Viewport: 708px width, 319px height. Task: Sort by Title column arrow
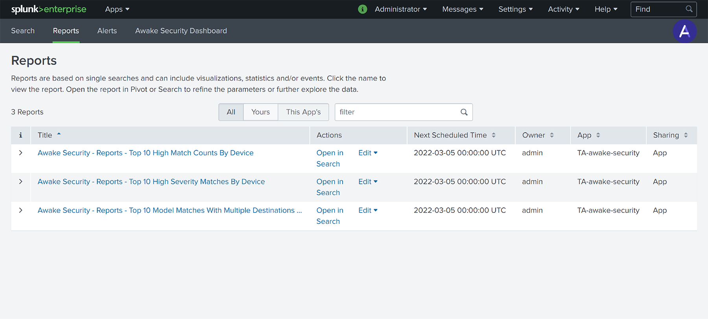[59, 134]
